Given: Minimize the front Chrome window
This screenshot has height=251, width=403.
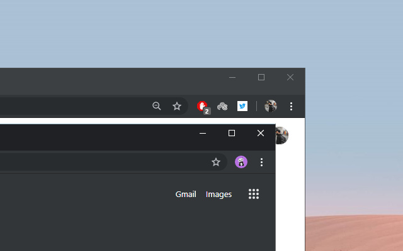Looking at the screenshot, I should 203,133.
